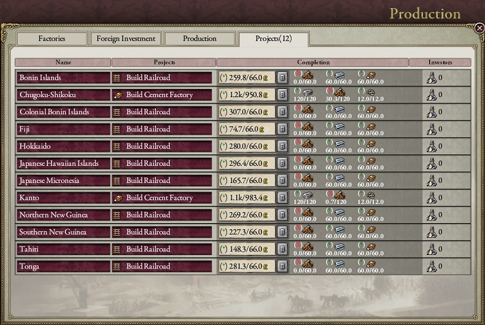This screenshot has width=485, height=325.
Task: Click the cement factory icon for Chugoku-Shikoku
Action: (118, 95)
